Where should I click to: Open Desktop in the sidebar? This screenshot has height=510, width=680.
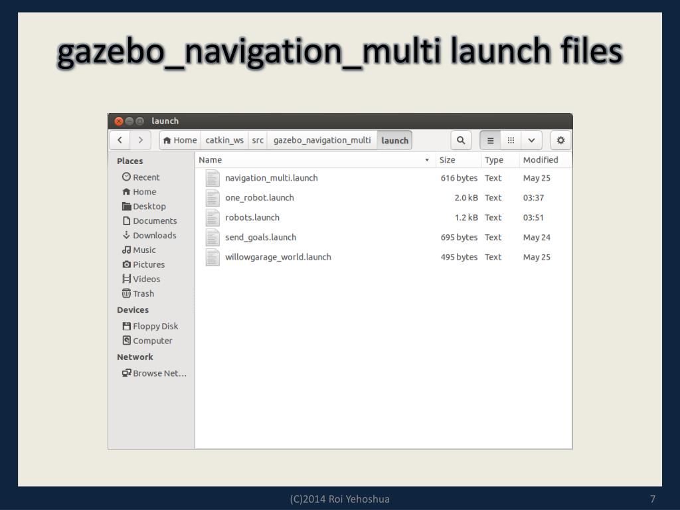144,207
